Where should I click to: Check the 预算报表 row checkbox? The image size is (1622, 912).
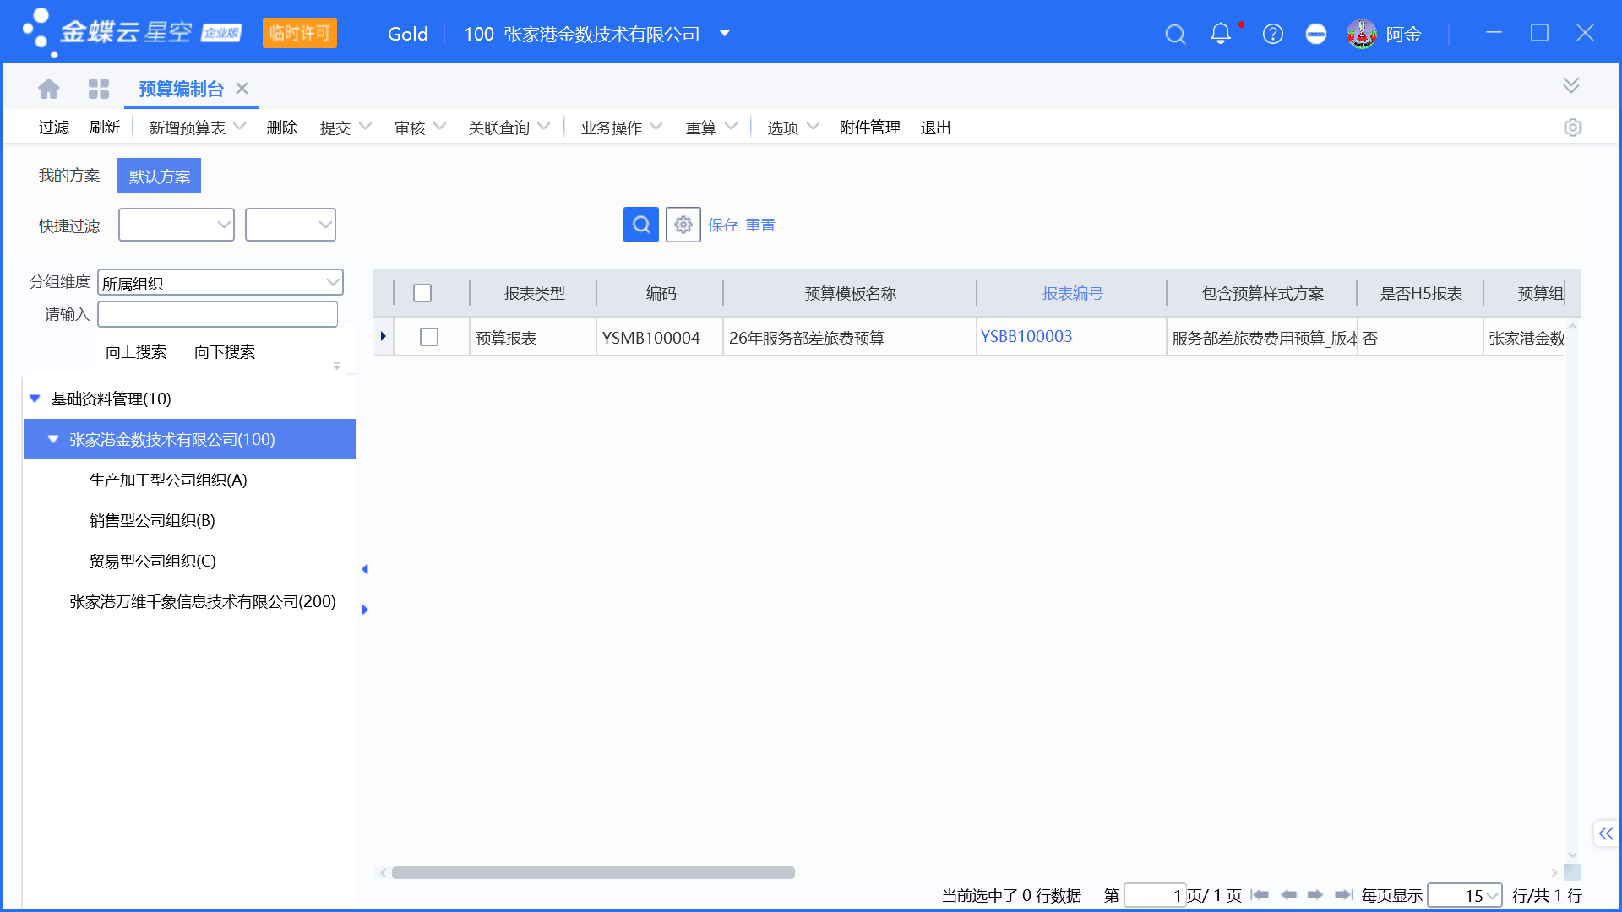point(429,337)
